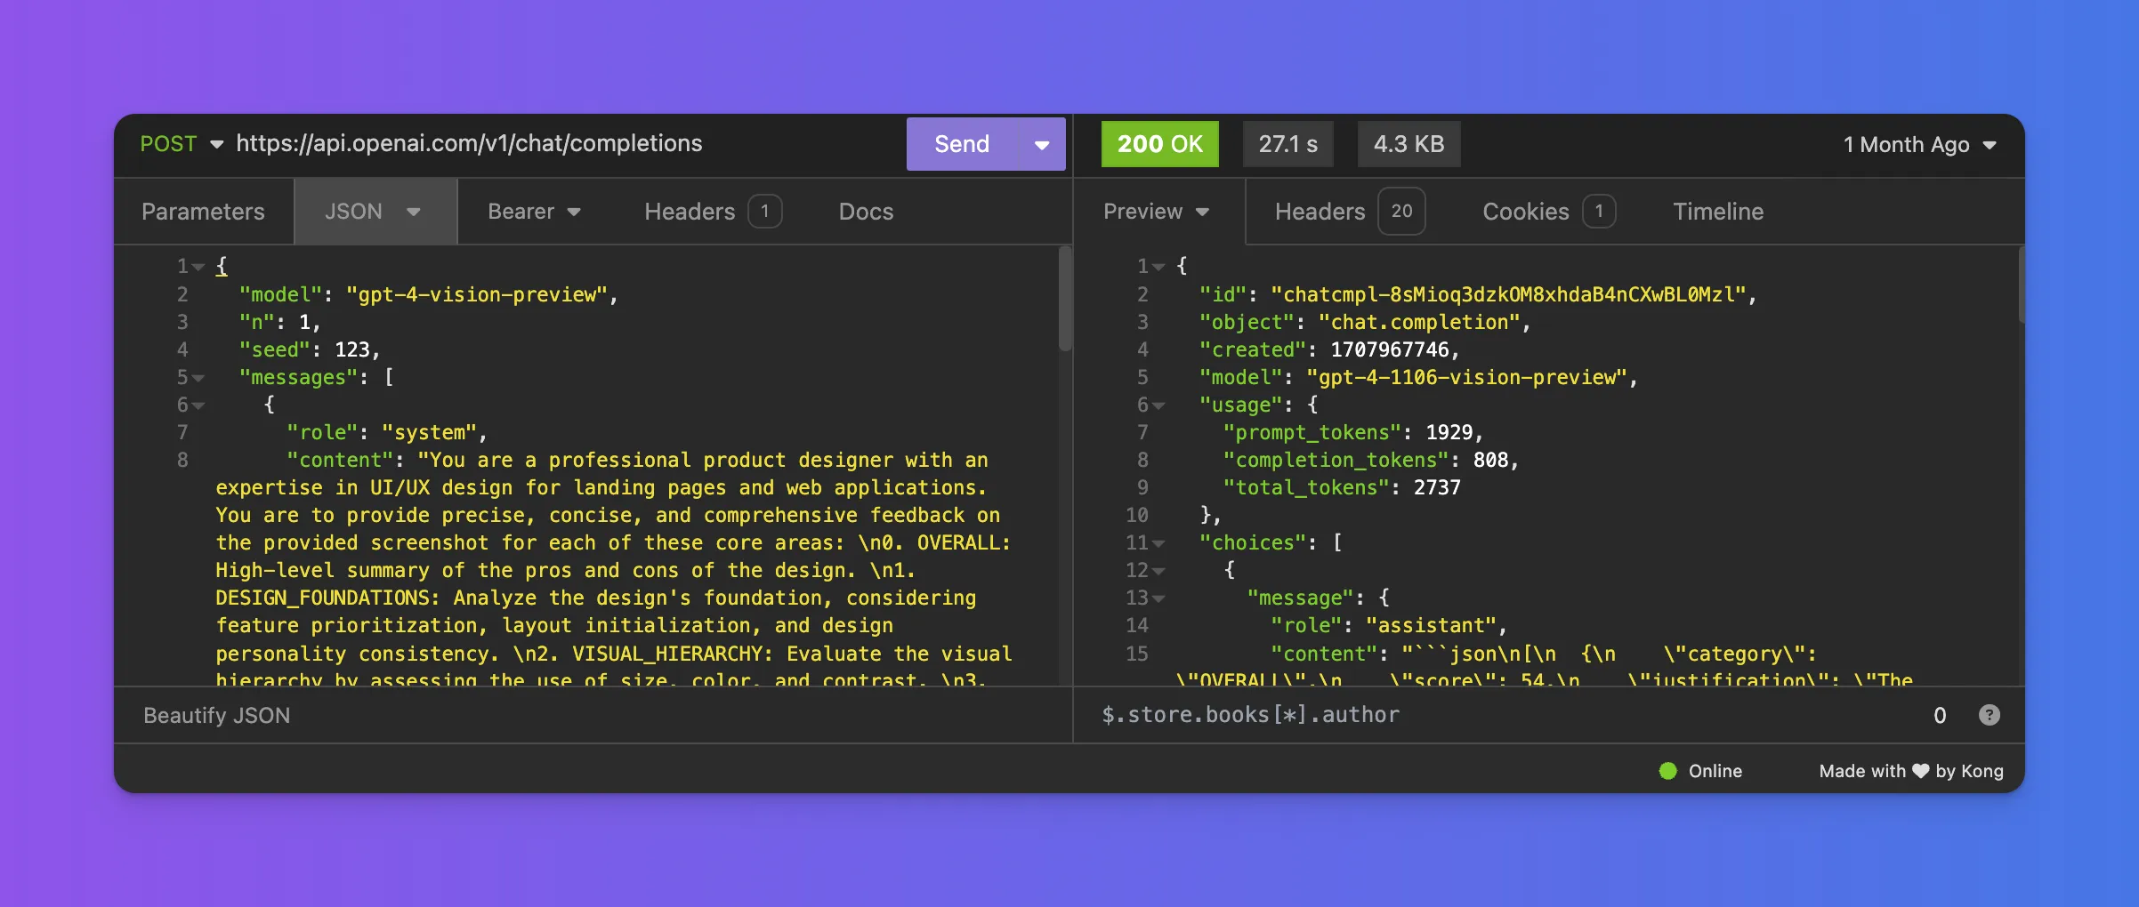Open the 1 Month Ago history dropdown
Viewport: 2139px width, 907px height.
point(1920,145)
